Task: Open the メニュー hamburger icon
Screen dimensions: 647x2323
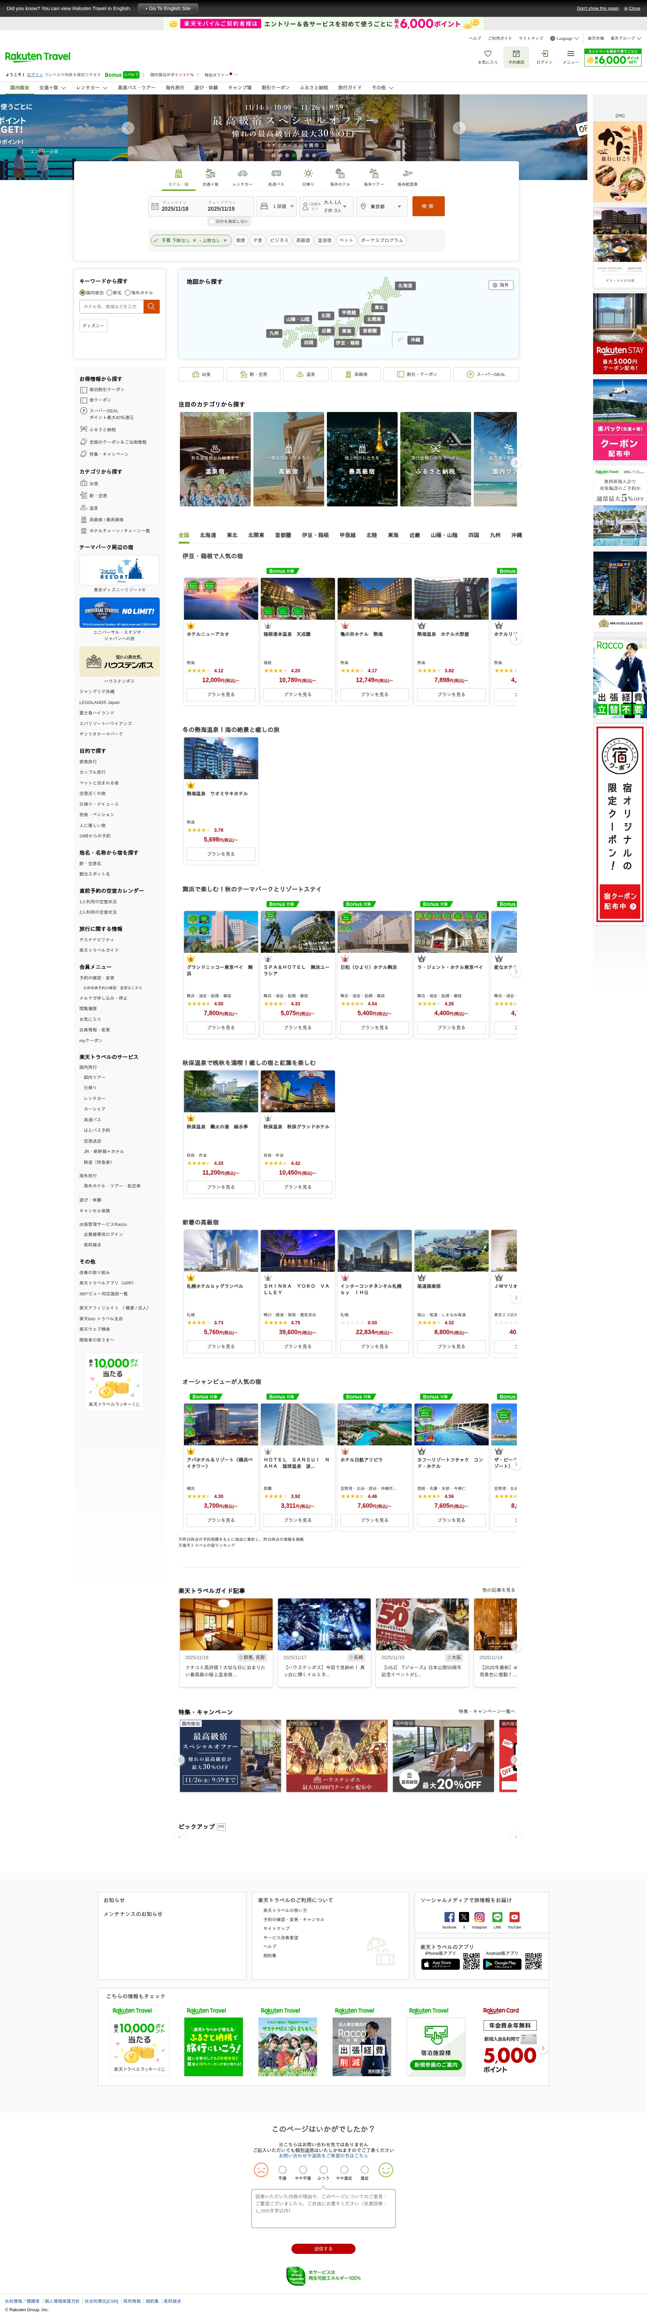Action: pyautogui.click(x=571, y=54)
